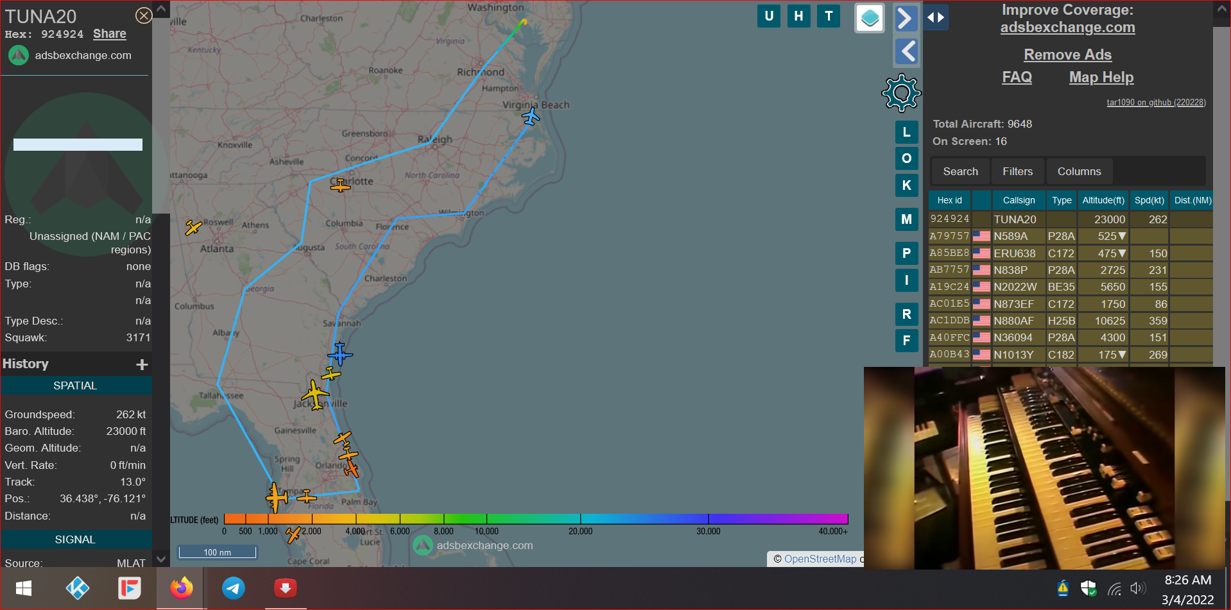Click the Remove Ads link
Image resolution: width=1231 pixels, height=610 pixels.
click(1067, 55)
